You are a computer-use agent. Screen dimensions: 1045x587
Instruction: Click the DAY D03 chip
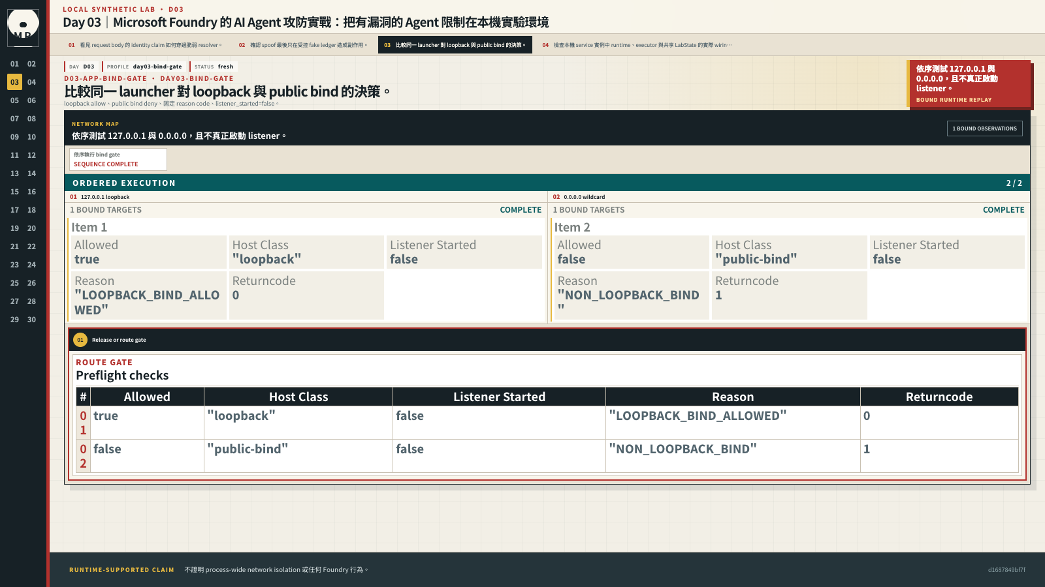(x=82, y=67)
